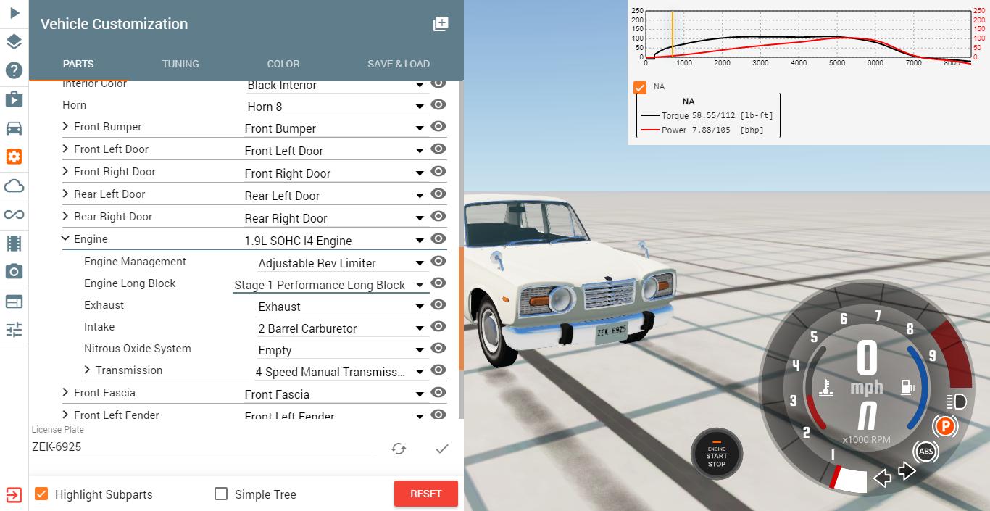Toggle visibility eye for Exhaust row
This screenshot has width=990, height=511.
click(438, 304)
